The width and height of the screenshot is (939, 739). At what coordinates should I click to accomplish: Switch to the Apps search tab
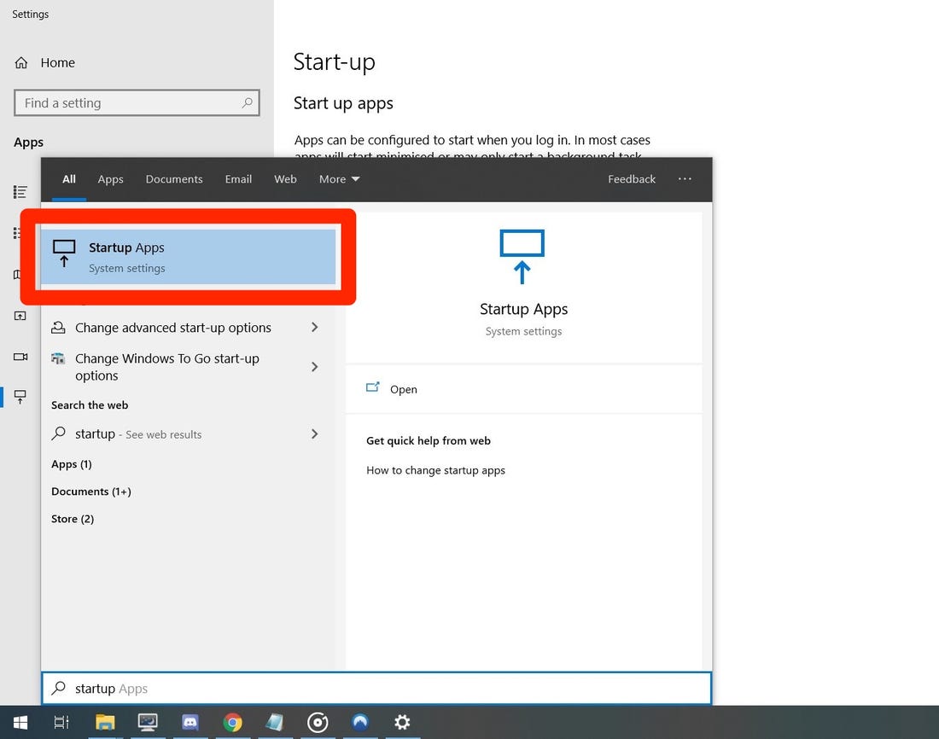(x=110, y=179)
